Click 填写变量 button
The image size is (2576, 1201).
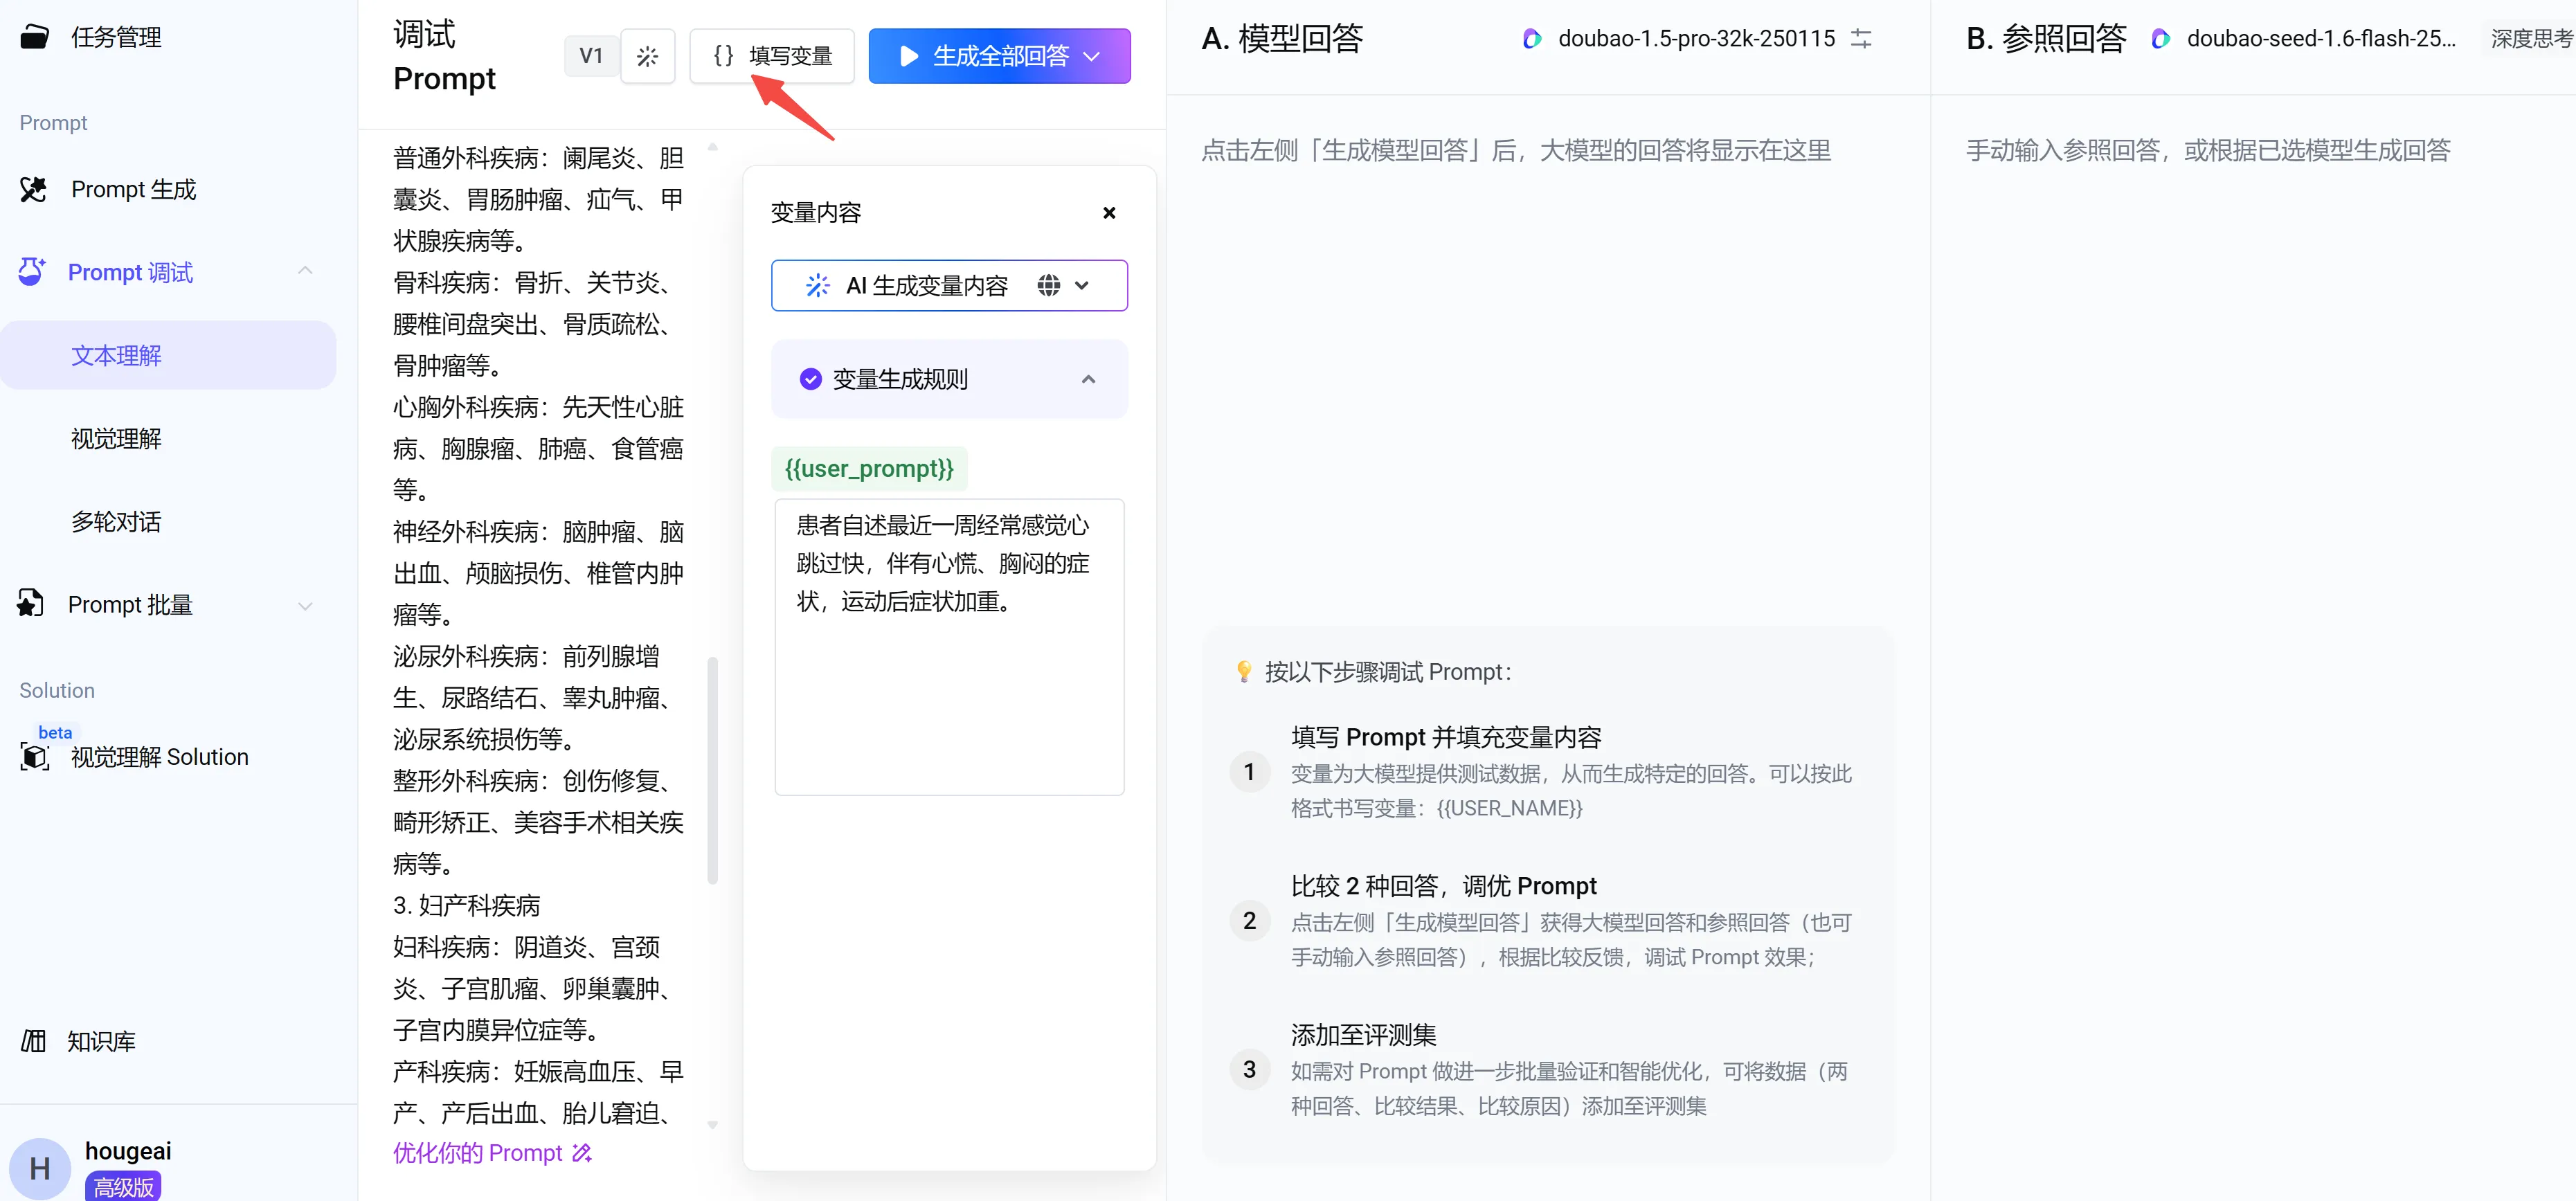[771, 56]
